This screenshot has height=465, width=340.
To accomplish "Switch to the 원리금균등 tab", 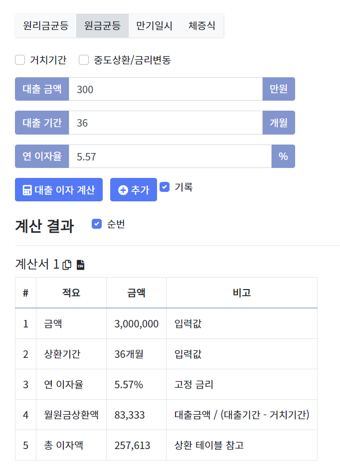I will 45,25.
